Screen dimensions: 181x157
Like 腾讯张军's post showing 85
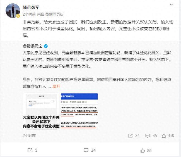click(146, 150)
